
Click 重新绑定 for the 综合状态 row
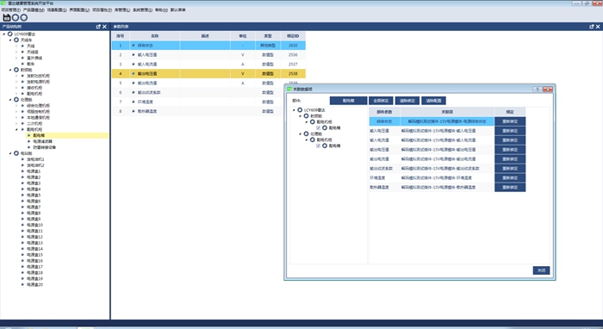click(x=510, y=121)
